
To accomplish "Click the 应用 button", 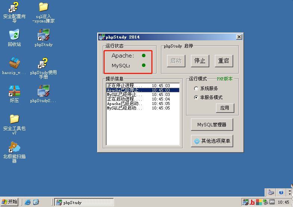I will 225,108.
